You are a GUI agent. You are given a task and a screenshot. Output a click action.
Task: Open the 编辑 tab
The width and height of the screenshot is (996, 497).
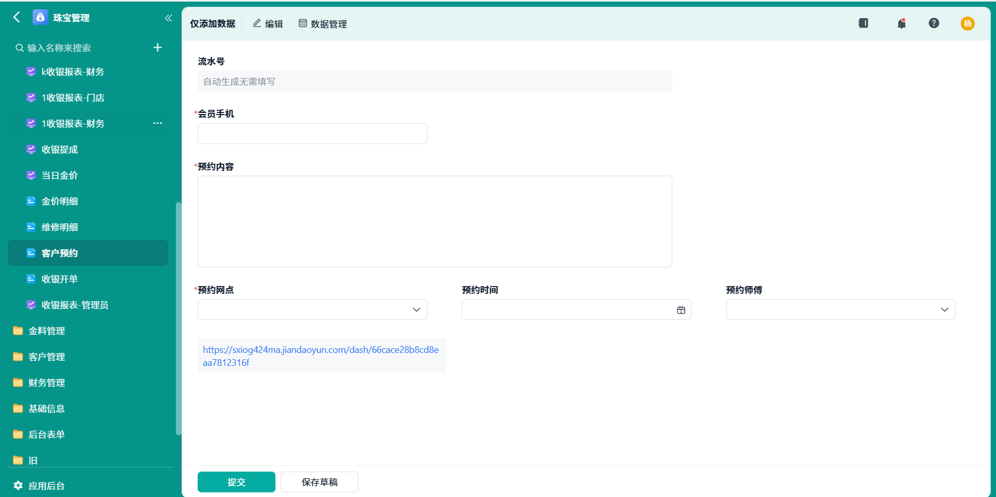[x=268, y=24]
